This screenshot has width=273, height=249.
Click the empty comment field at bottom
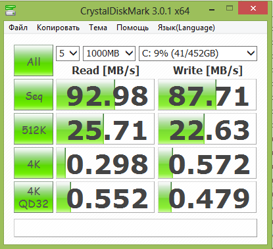136,228
